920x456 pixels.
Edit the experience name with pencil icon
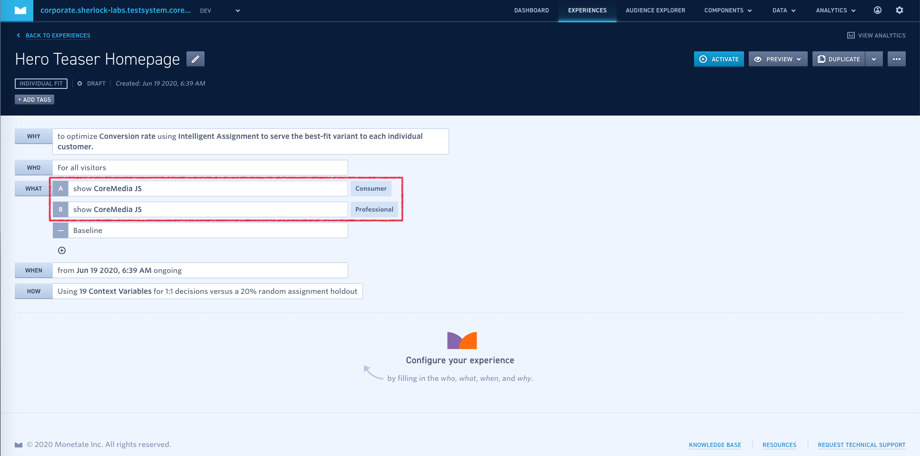[x=195, y=59]
